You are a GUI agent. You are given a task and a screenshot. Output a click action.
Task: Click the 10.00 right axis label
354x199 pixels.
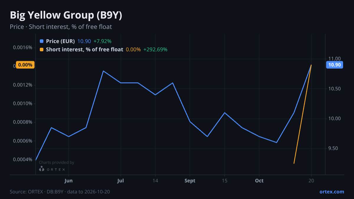click(335, 119)
